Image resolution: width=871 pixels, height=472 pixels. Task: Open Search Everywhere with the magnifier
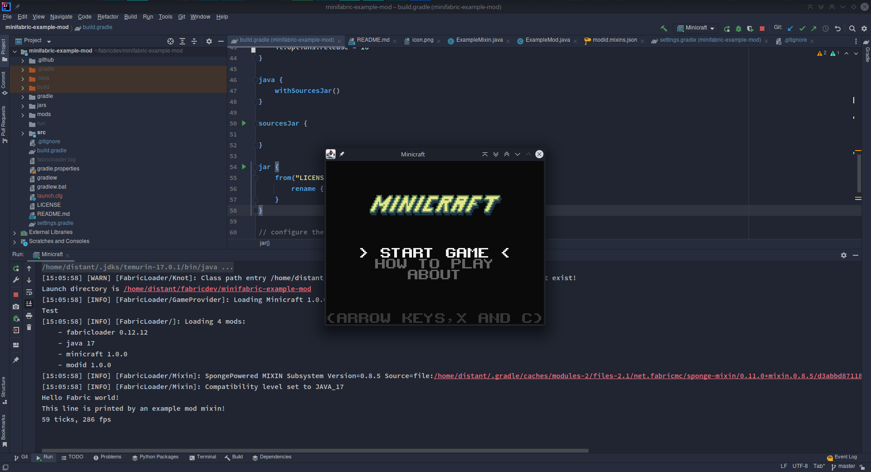pyautogui.click(x=852, y=28)
